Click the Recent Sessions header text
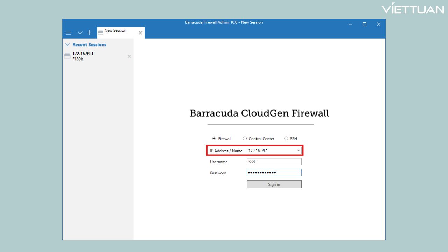 tap(89, 44)
